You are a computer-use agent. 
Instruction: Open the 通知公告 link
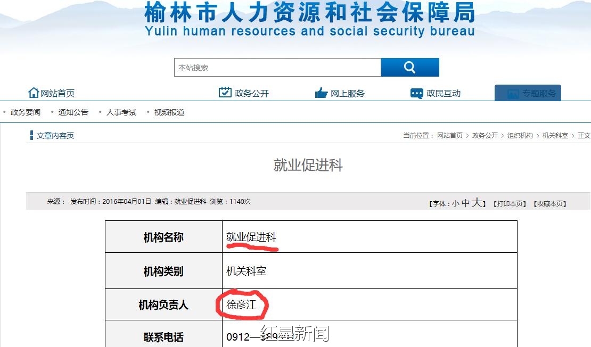click(x=73, y=112)
